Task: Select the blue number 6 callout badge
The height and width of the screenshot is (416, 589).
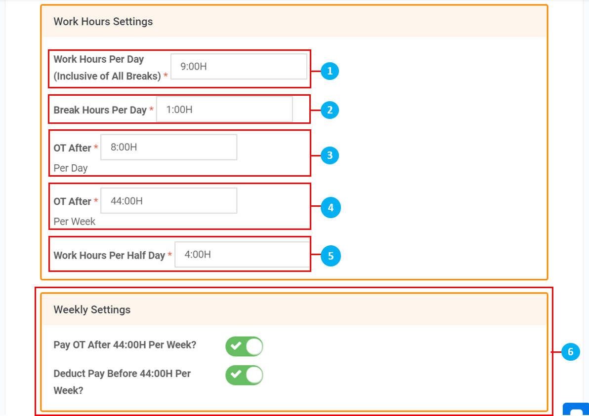Action: [x=570, y=352]
